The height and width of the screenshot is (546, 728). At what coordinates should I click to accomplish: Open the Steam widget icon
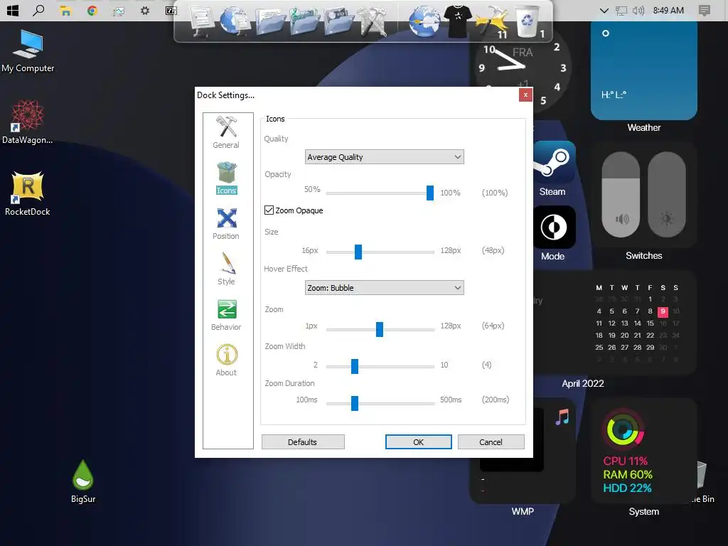click(x=553, y=162)
